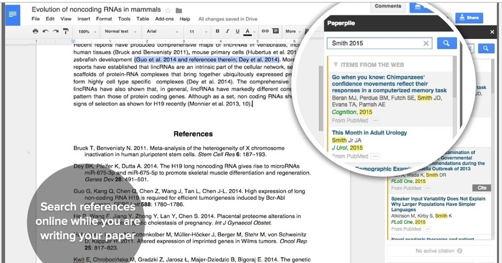Open more options for Cognition 2015 result
The width and height of the screenshot is (502, 263).
click(x=376, y=121)
